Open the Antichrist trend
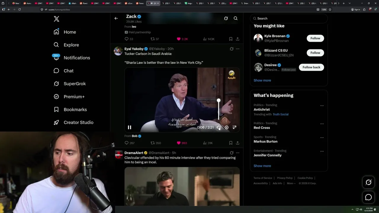379x213 pixels. click(x=262, y=109)
